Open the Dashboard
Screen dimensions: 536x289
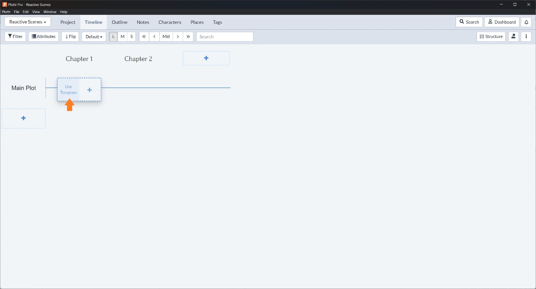[x=502, y=22]
